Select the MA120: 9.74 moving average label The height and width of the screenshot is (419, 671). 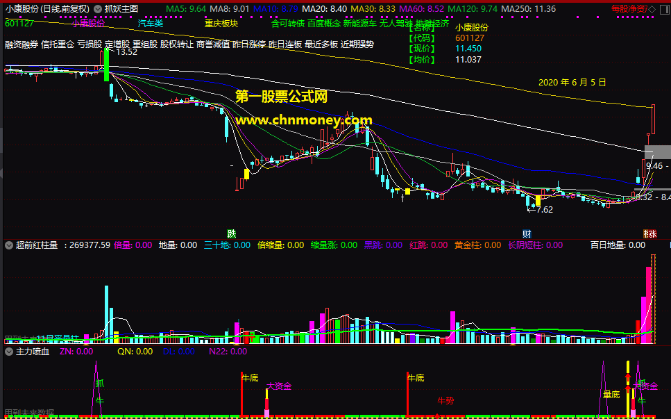pyautogui.click(x=473, y=9)
